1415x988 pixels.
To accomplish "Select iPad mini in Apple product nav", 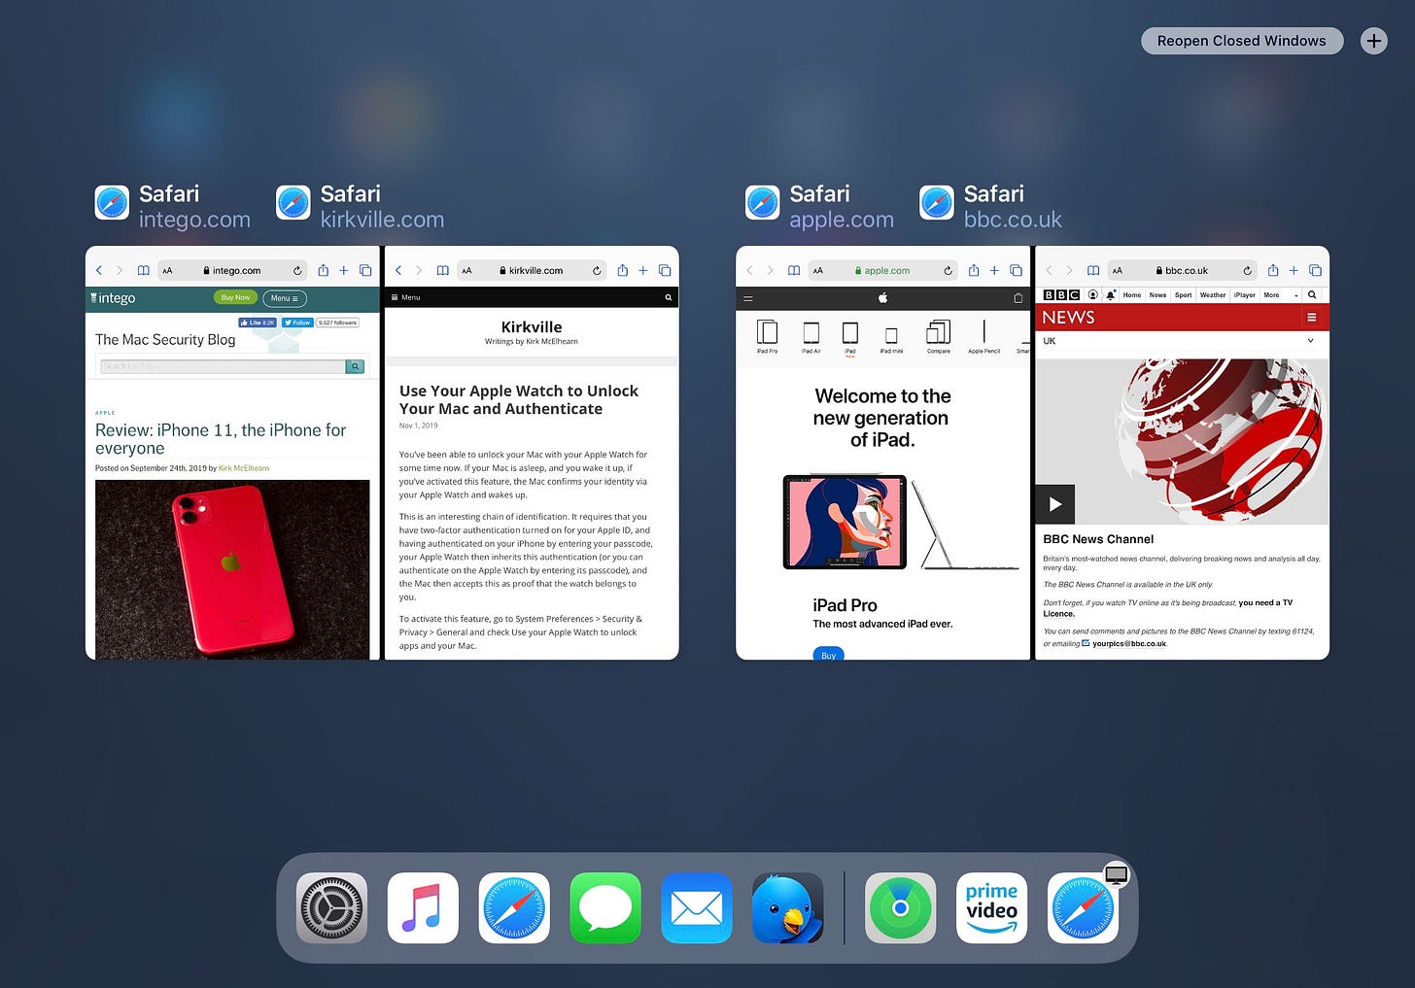I will 891,340.
